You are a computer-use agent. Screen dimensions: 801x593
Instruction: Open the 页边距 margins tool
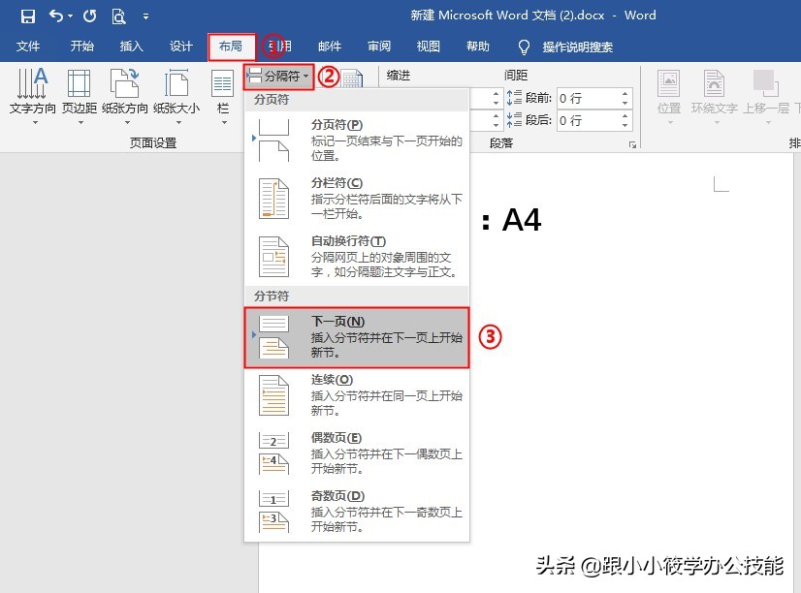pos(79,92)
